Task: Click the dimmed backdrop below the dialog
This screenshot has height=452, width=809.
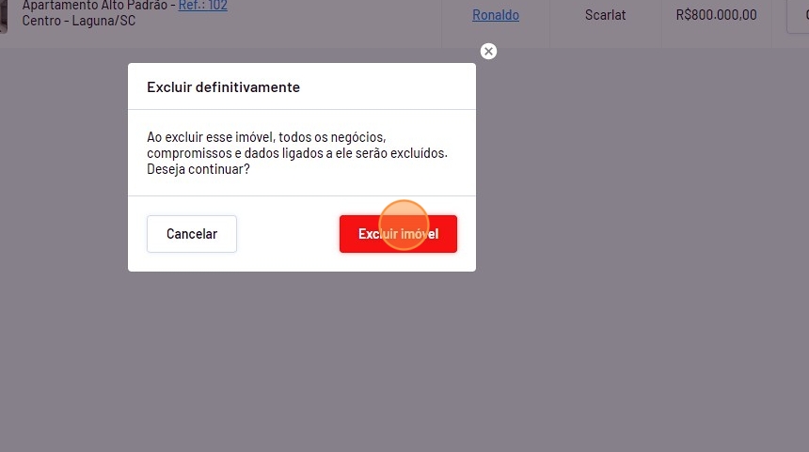Action: coord(302,361)
